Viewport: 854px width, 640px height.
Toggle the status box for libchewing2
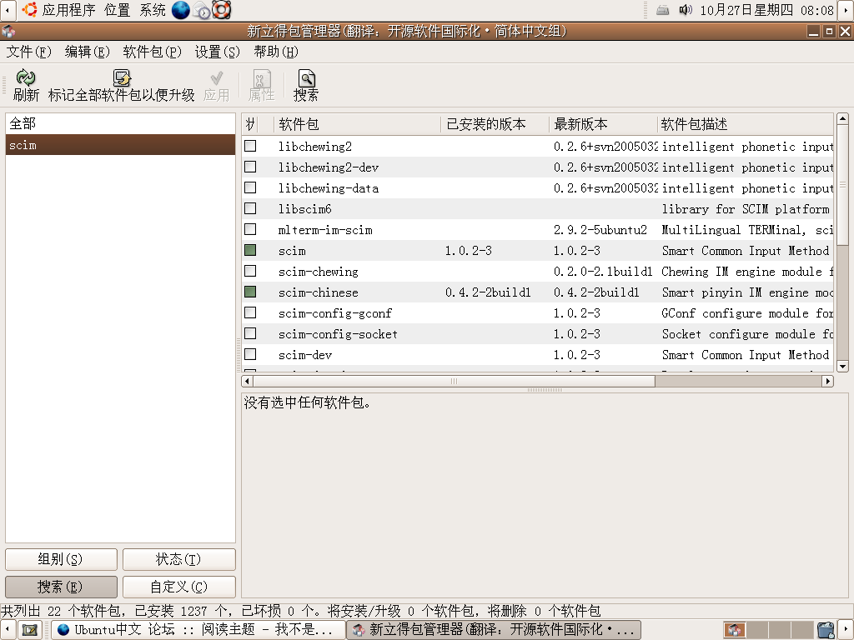(250, 146)
